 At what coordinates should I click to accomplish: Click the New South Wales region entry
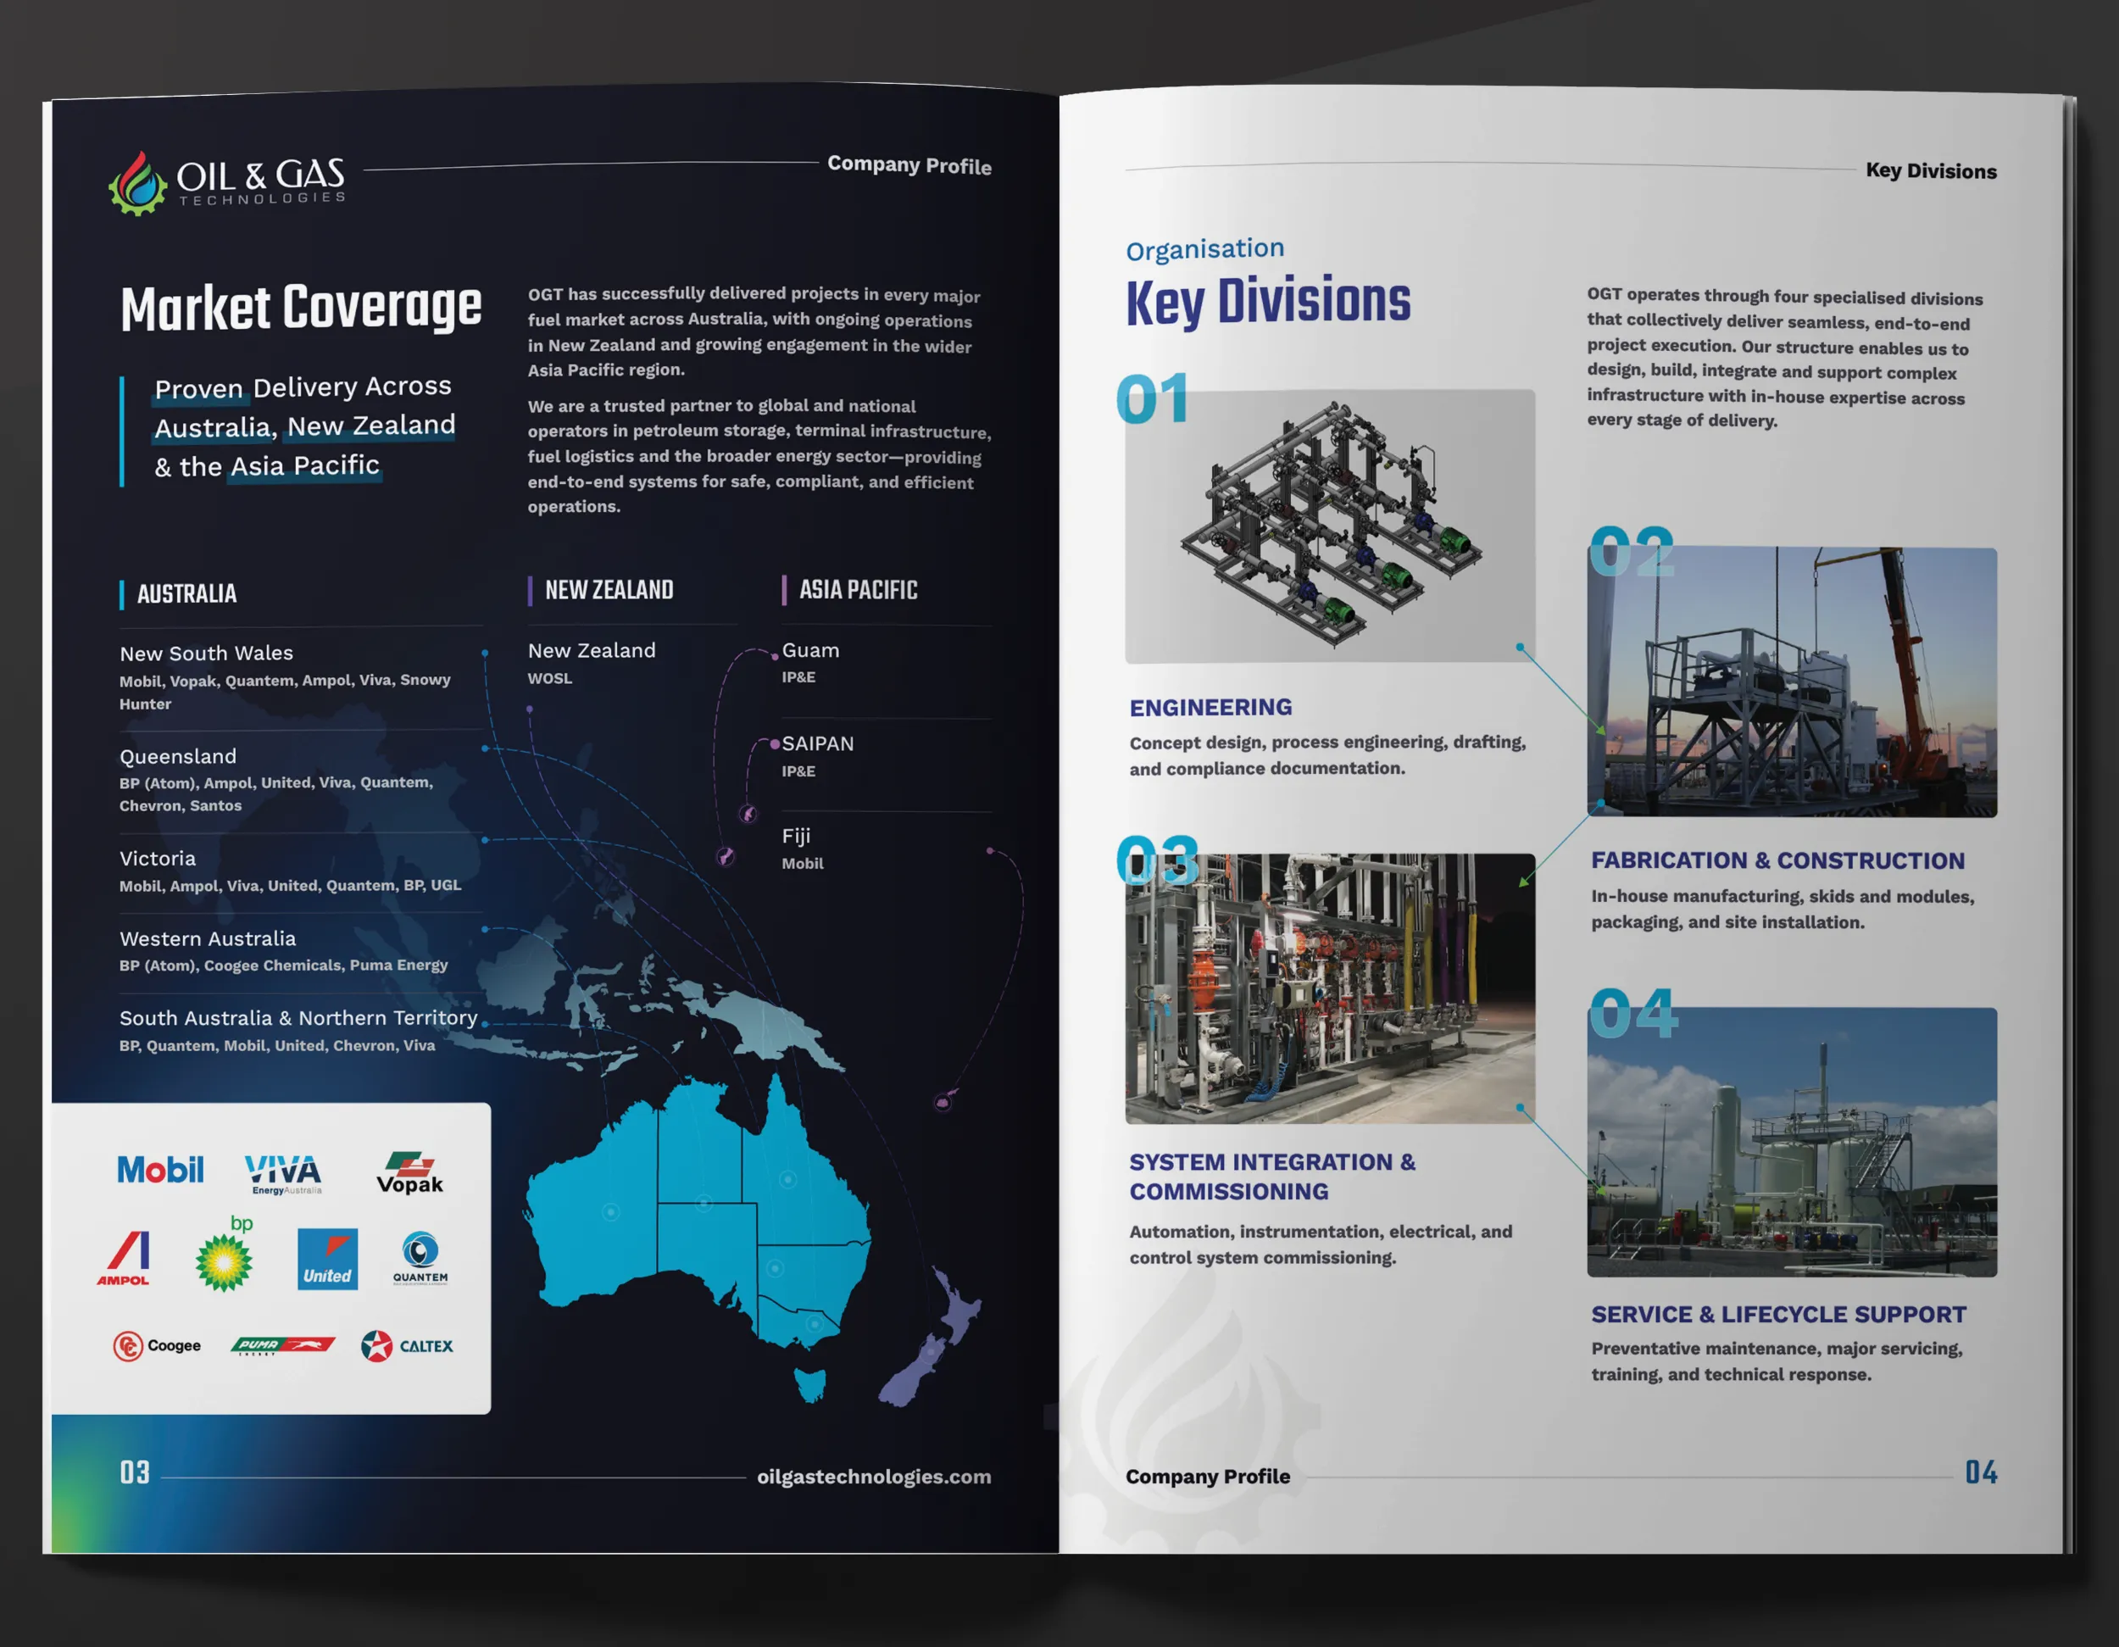(x=206, y=654)
